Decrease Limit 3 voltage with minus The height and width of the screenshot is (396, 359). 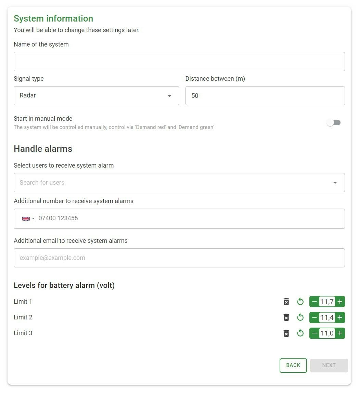pos(315,333)
